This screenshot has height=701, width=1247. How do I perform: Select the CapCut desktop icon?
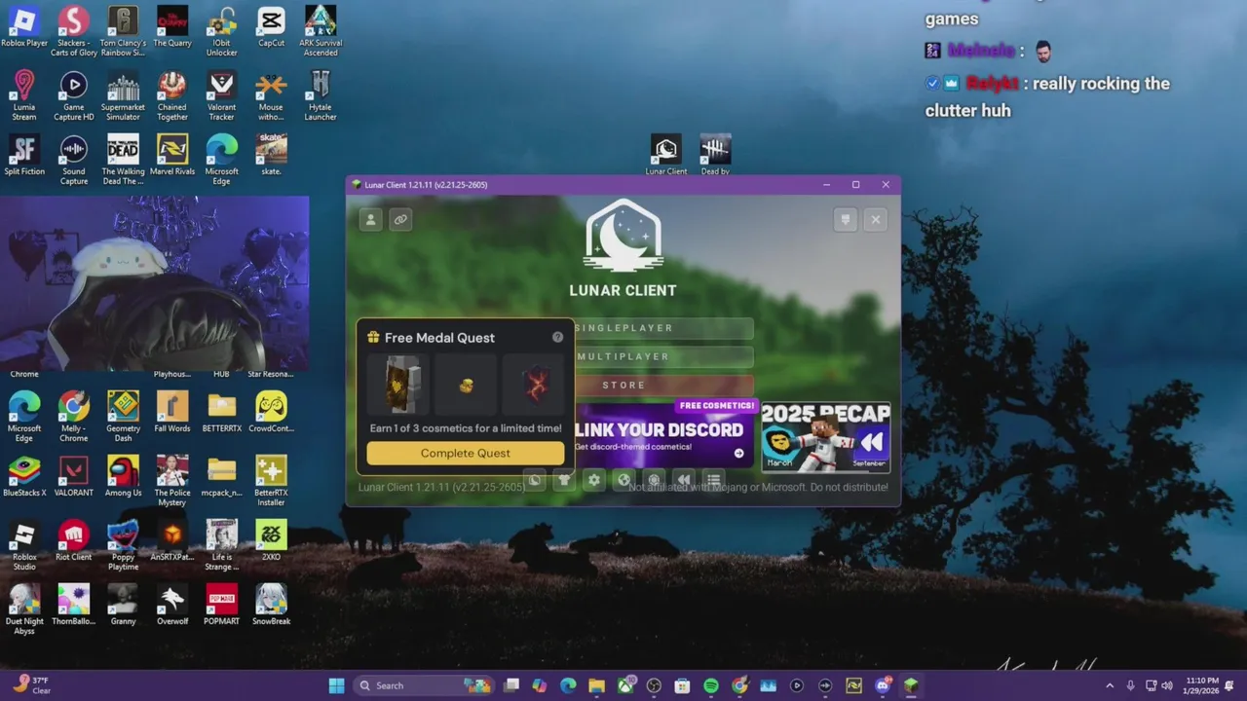(271, 26)
